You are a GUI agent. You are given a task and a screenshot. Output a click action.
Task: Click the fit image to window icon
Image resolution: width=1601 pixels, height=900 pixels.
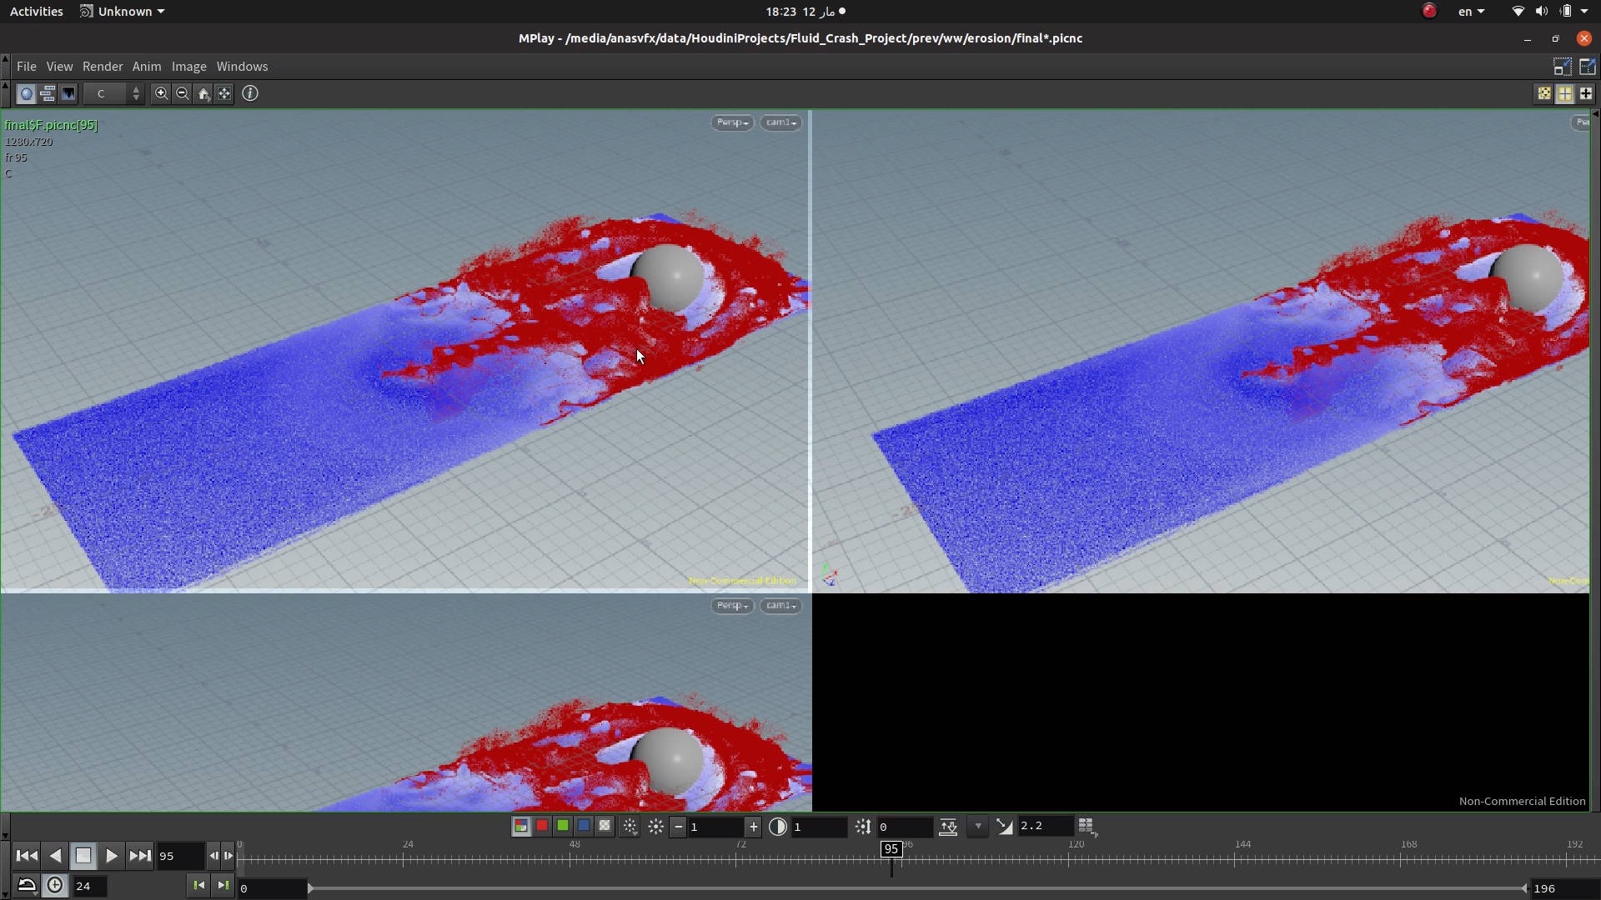pyautogui.click(x=224, y=93)
